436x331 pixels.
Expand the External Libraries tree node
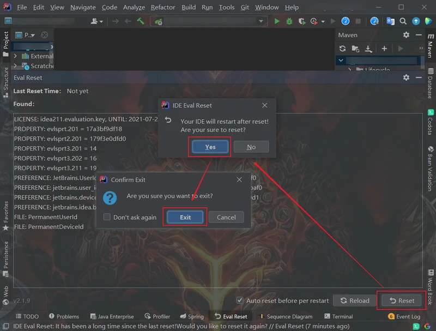point(15,56)
